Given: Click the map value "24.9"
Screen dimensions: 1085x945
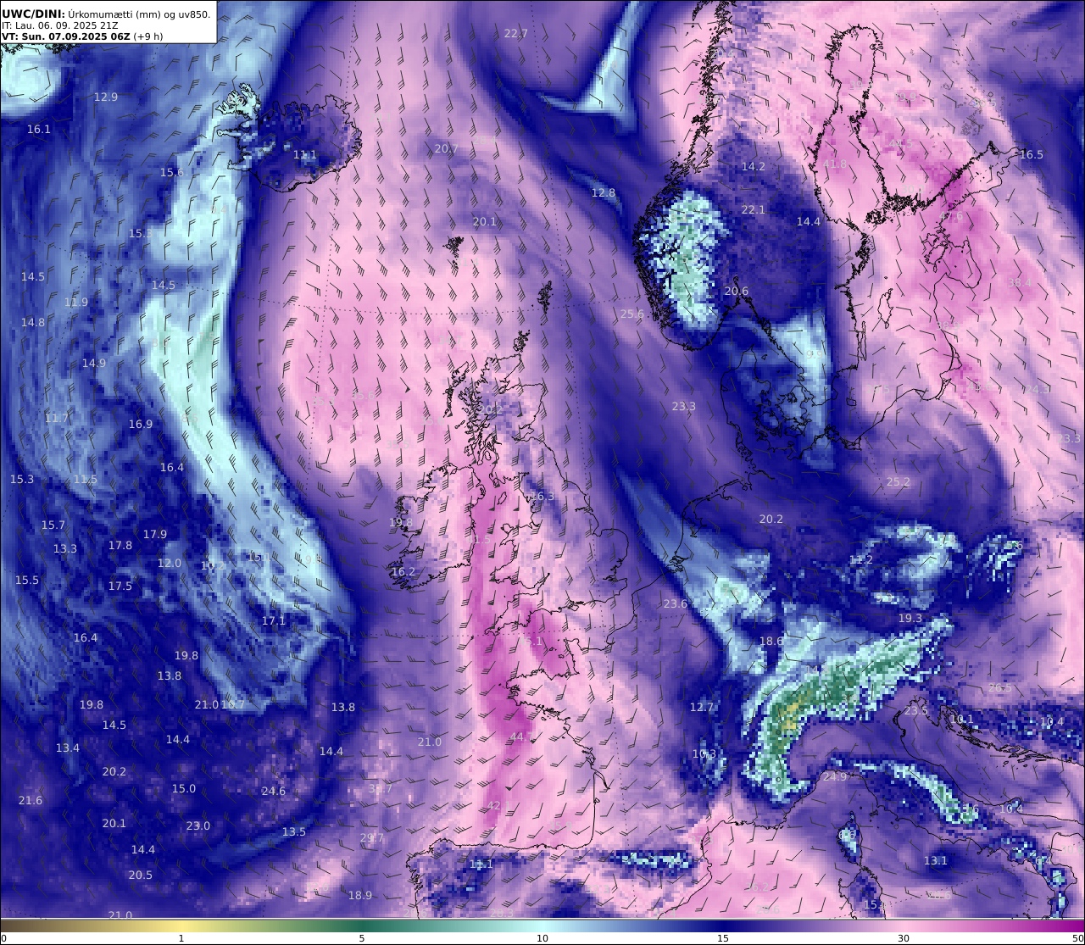Looking at the screenshot, I should 835,777.
